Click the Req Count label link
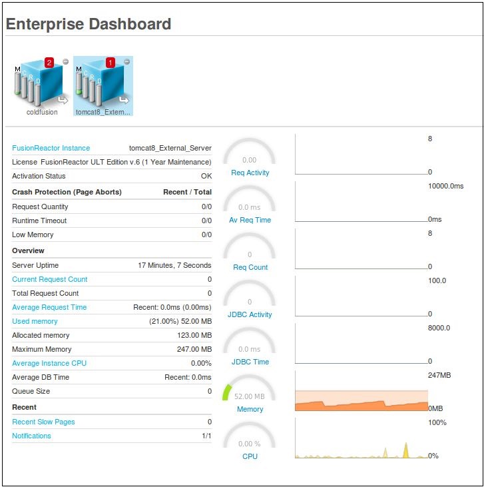Screen dimensions: 484x487 (250, 267)
